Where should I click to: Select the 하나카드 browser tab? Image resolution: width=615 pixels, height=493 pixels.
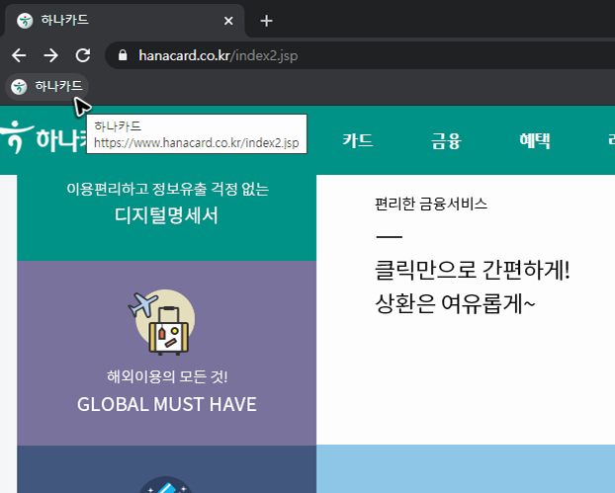click(x=124, y=21)
